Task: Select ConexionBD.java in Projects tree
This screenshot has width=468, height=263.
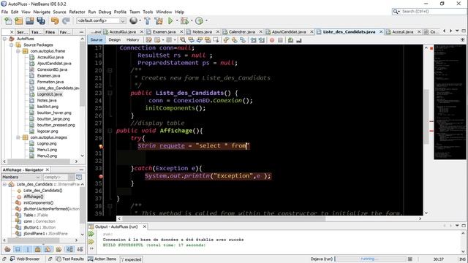Action: point(52,69)
